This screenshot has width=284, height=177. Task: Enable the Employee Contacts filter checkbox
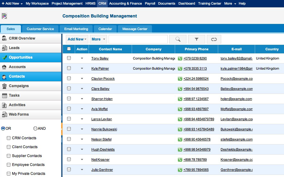tap(9, 165)
